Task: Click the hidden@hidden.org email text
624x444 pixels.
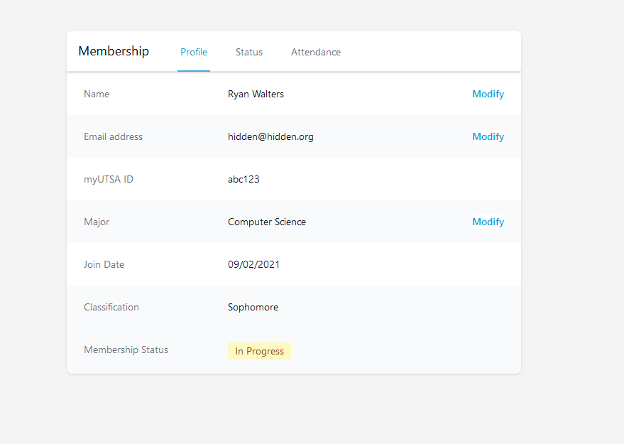Action: point(270,136)
